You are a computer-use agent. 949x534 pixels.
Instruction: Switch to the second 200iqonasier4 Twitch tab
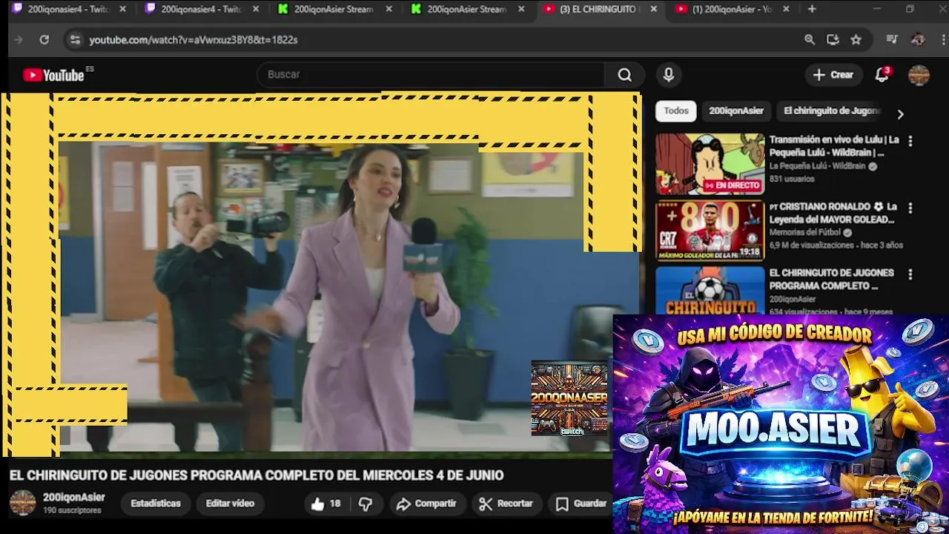(200, 9)
